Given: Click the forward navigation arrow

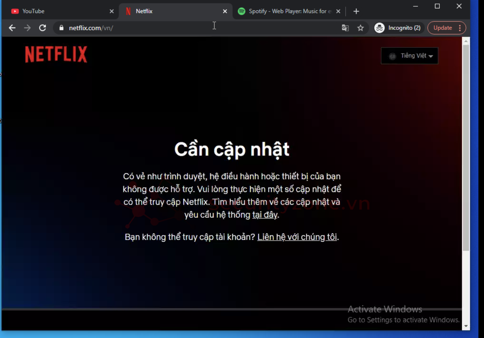Looking at the screenshot, I should pos(27,28).
